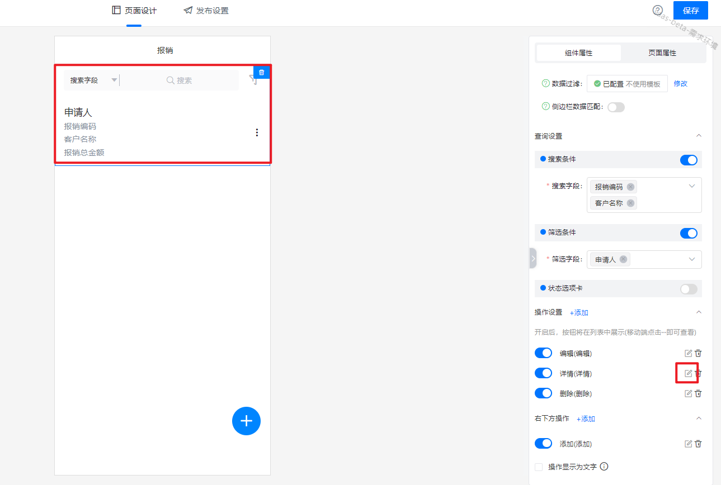Click +添加 next to 操作设置
This screenshot has height=485, width=721.
coord(579,312)
